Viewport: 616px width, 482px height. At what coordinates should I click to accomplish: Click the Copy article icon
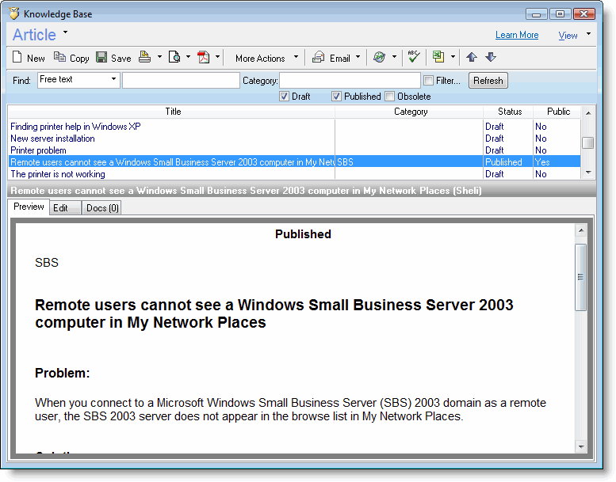[x=59, y=58]
